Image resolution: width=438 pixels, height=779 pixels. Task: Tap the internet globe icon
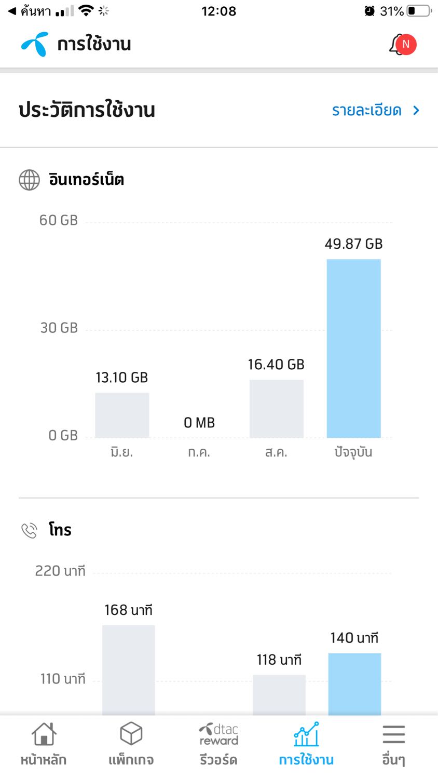pyautogui.click(x=29, y=180)
